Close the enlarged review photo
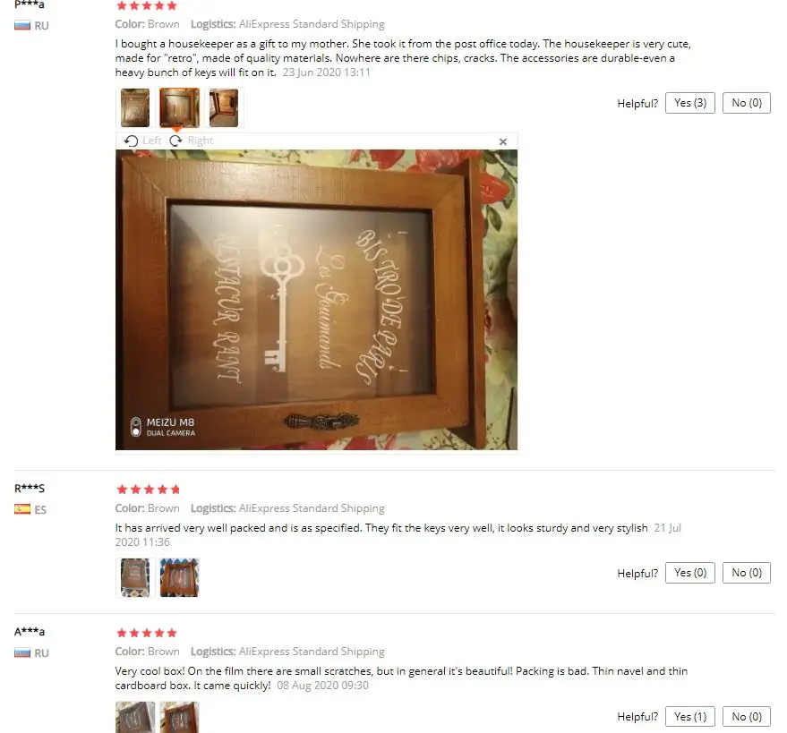Screen dimensions: 787x733 pyautogui.click(x=503, y=142)
